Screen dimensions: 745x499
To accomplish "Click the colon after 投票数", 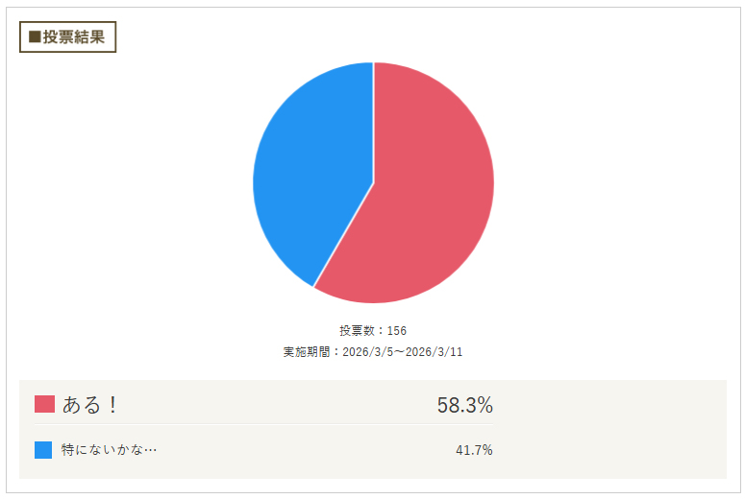I will click(x=381, y=331).
